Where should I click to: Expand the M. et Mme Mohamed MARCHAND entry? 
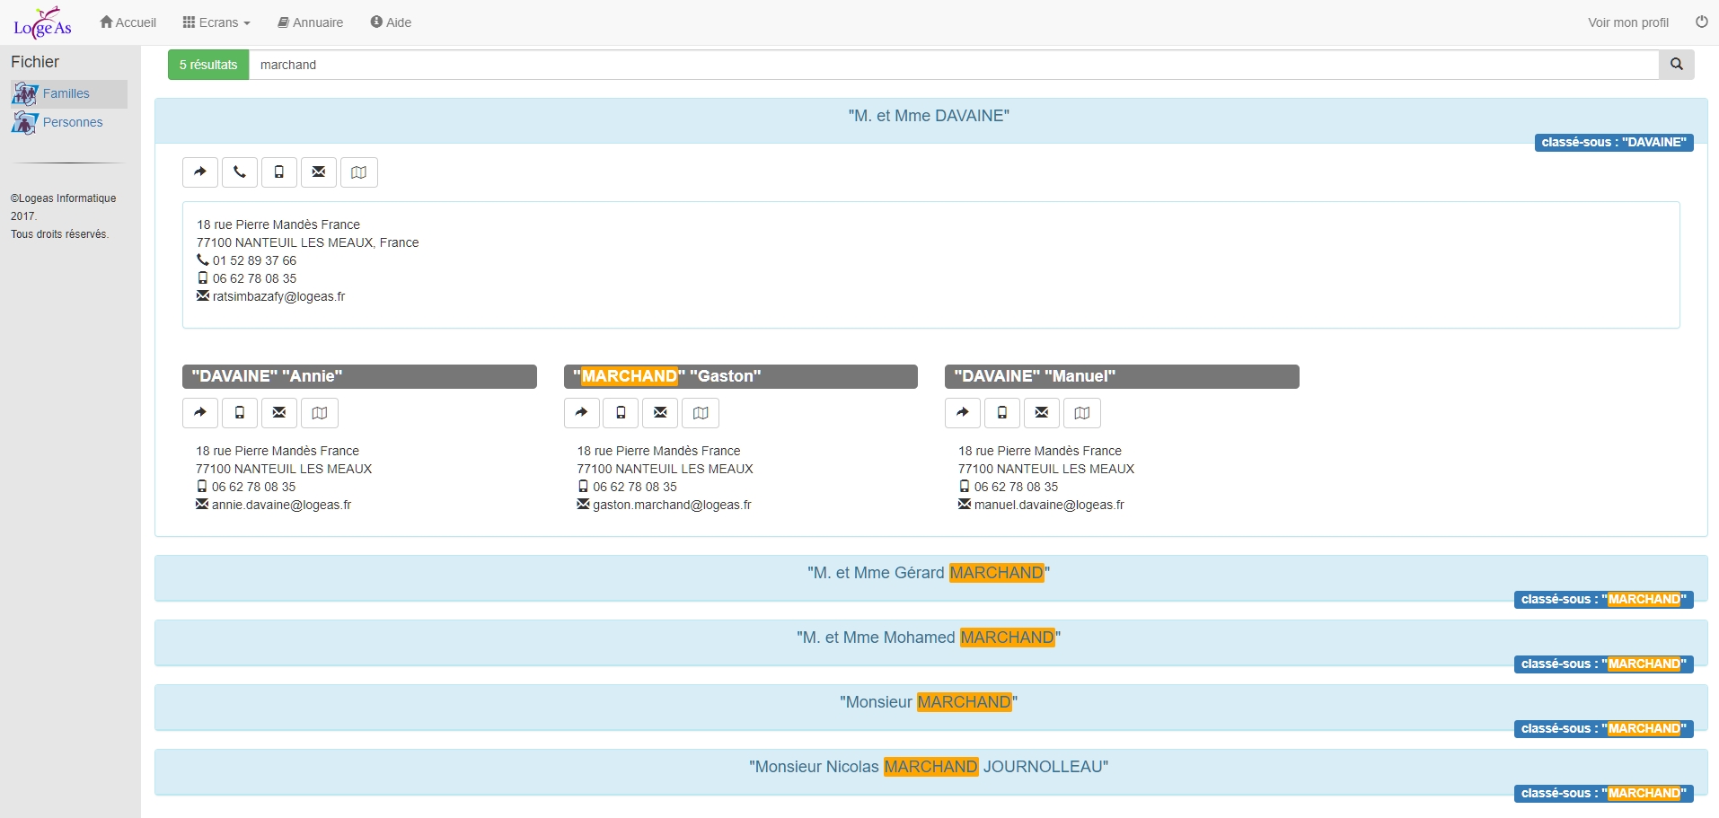tap(929, 638)
